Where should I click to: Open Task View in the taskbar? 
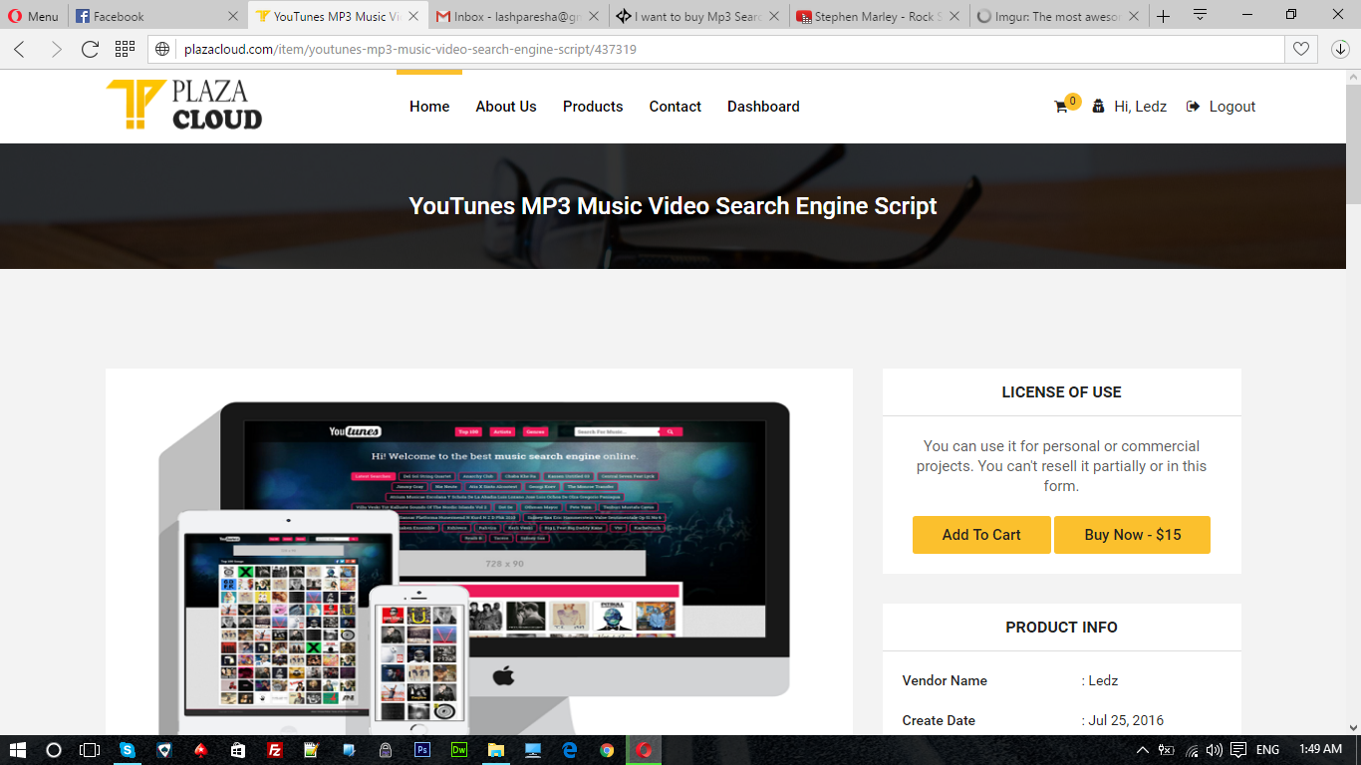coord(90,750)
